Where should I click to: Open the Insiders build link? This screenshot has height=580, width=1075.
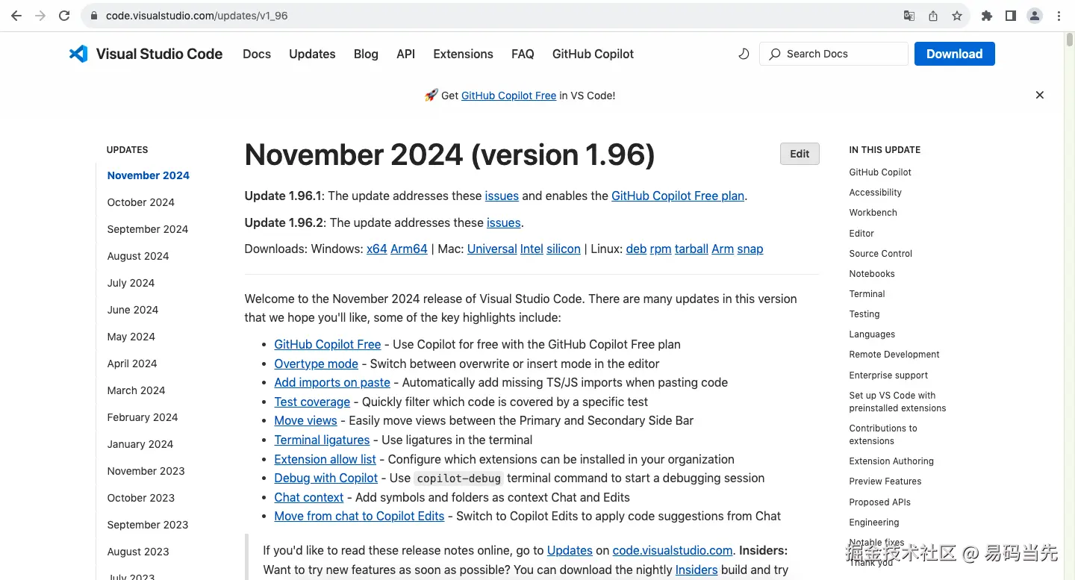tap(697, 570)
